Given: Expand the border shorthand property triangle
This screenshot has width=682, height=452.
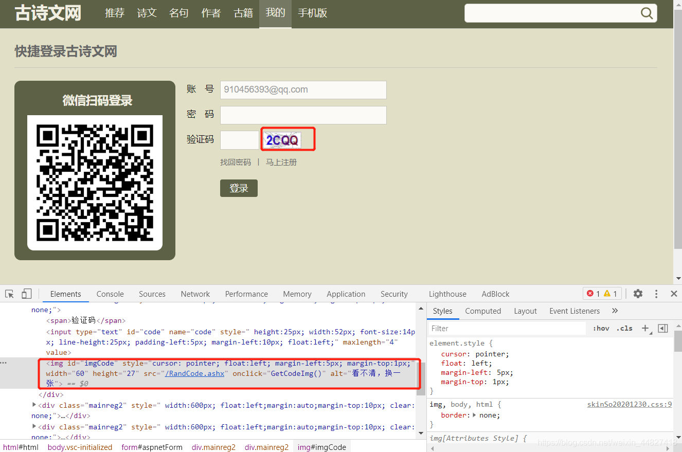Looking at the screenshot, I should 474,415.
